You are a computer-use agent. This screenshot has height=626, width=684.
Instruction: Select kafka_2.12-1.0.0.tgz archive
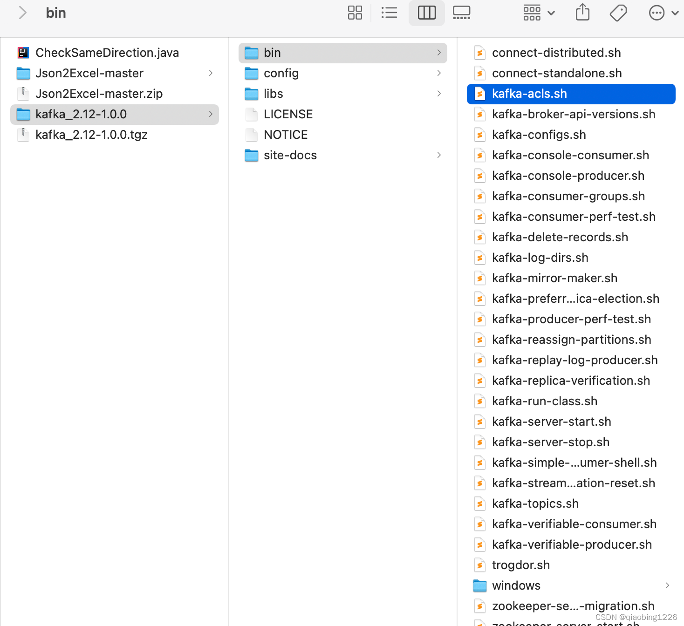(x=115, y=135)
